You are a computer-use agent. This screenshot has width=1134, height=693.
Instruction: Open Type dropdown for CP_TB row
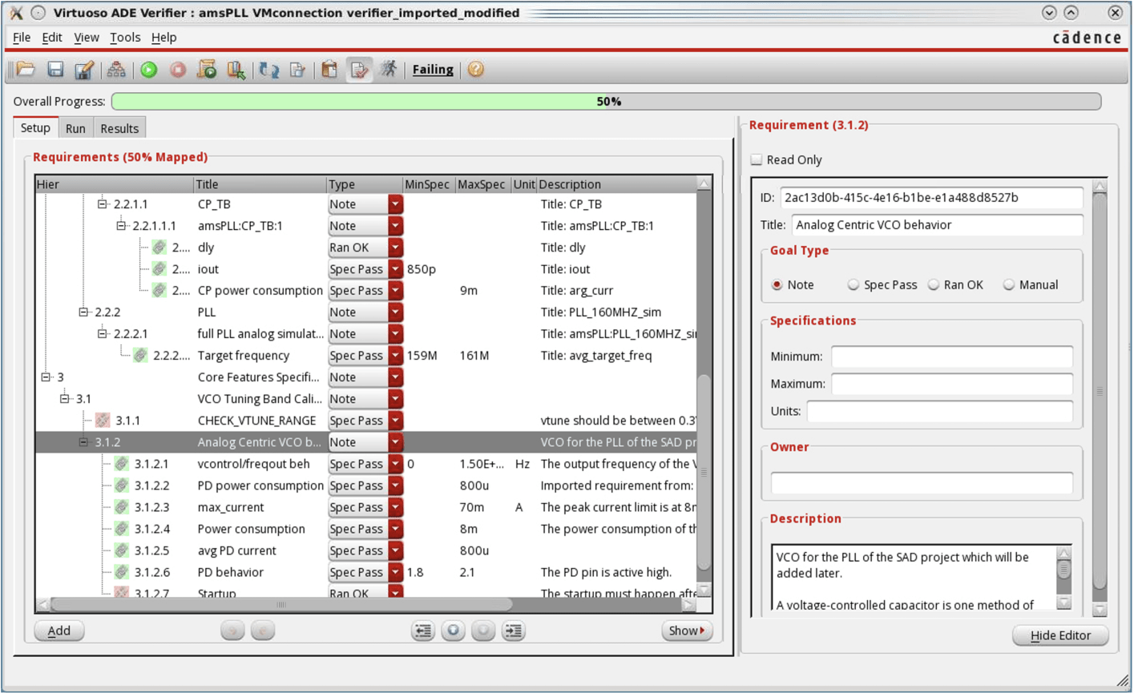[x=395, y=204]
